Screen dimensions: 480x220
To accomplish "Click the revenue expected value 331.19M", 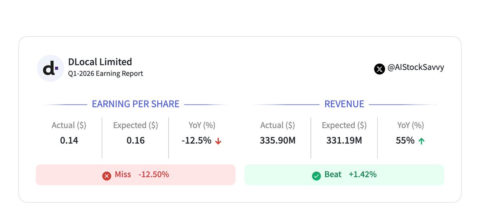I will 344,141.
